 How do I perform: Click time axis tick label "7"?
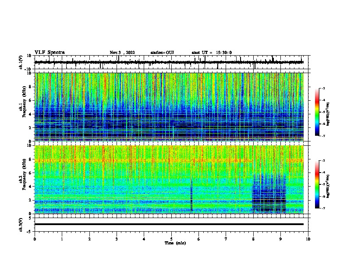[x=226, y=239]
